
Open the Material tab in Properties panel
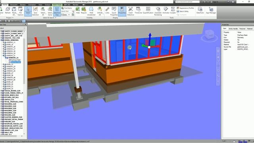(x=250, y=29)
